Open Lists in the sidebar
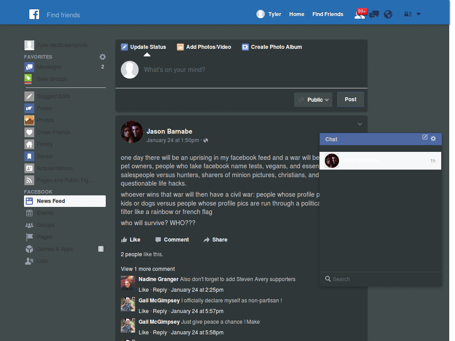Screen dimensions: 455x341 (x=65, y=261)
